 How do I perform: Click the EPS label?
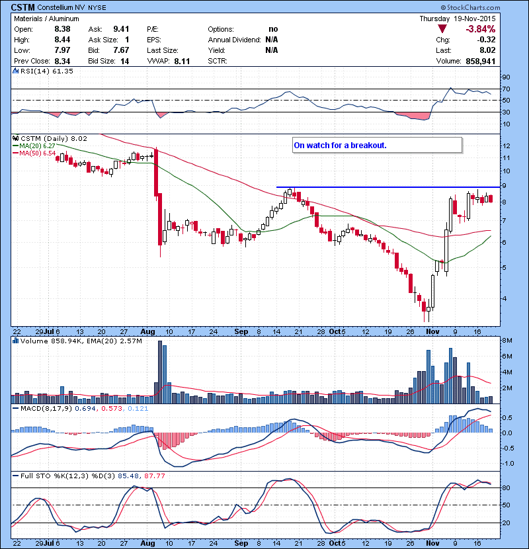point(154,40)
